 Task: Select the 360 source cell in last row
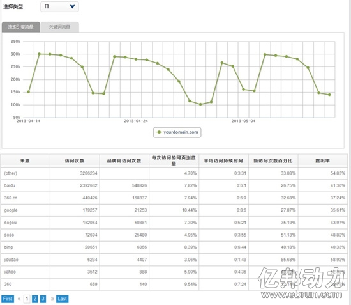[25, 284]
